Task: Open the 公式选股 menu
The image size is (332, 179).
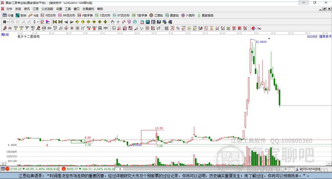Action: tap(47, 9)
